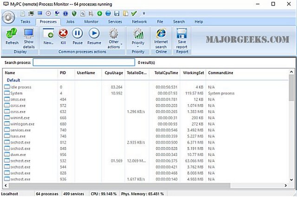Viewport: 297px width, 197px height.
Task: Click the blue info icon in quick toolbar
Action: pos(65,13)
